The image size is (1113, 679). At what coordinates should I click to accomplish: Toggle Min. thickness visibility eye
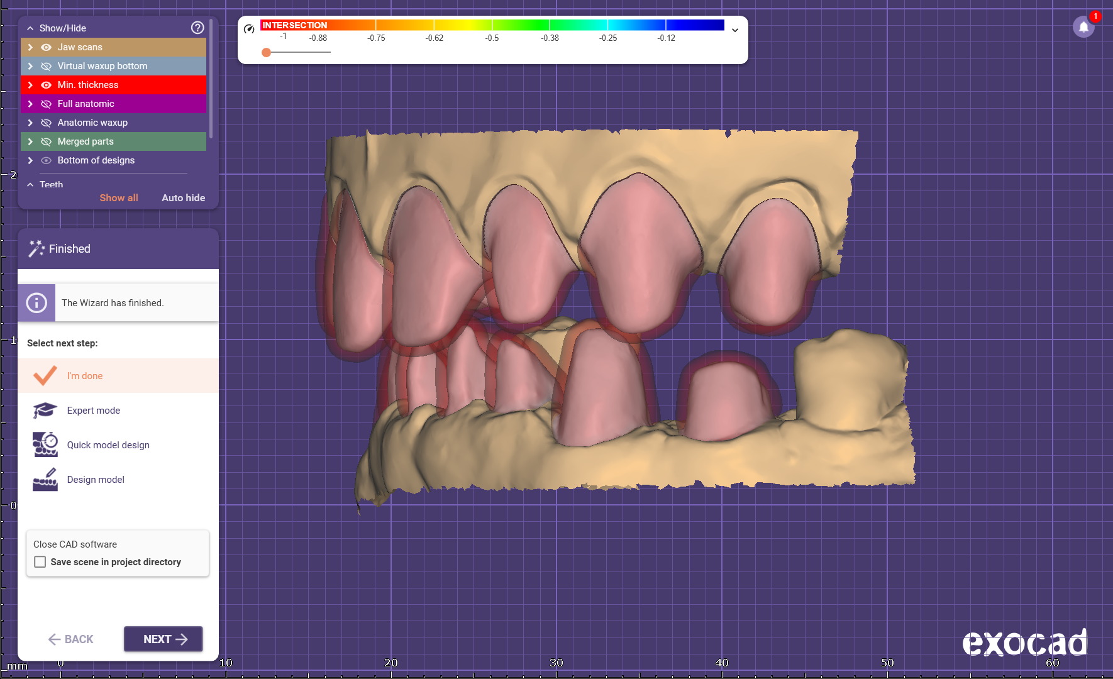(46, 85)
